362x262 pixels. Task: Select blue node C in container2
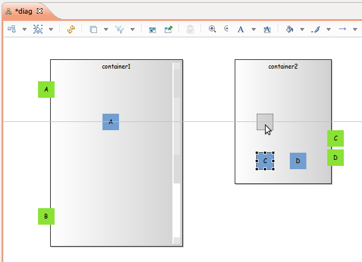point(265,161)
